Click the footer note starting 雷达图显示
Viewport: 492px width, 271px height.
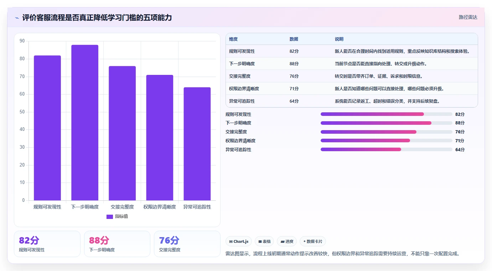pos(344,254)
